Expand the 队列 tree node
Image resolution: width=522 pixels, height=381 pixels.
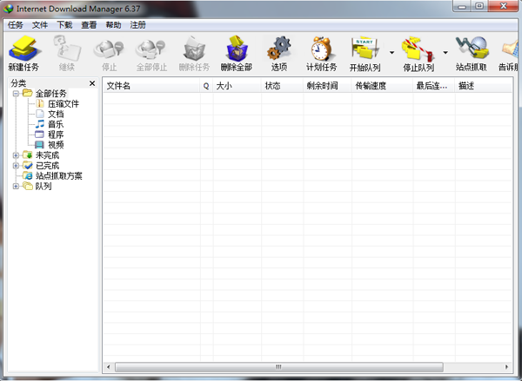click(16, 187)
